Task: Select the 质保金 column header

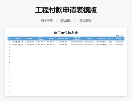Action: [51, 39]
